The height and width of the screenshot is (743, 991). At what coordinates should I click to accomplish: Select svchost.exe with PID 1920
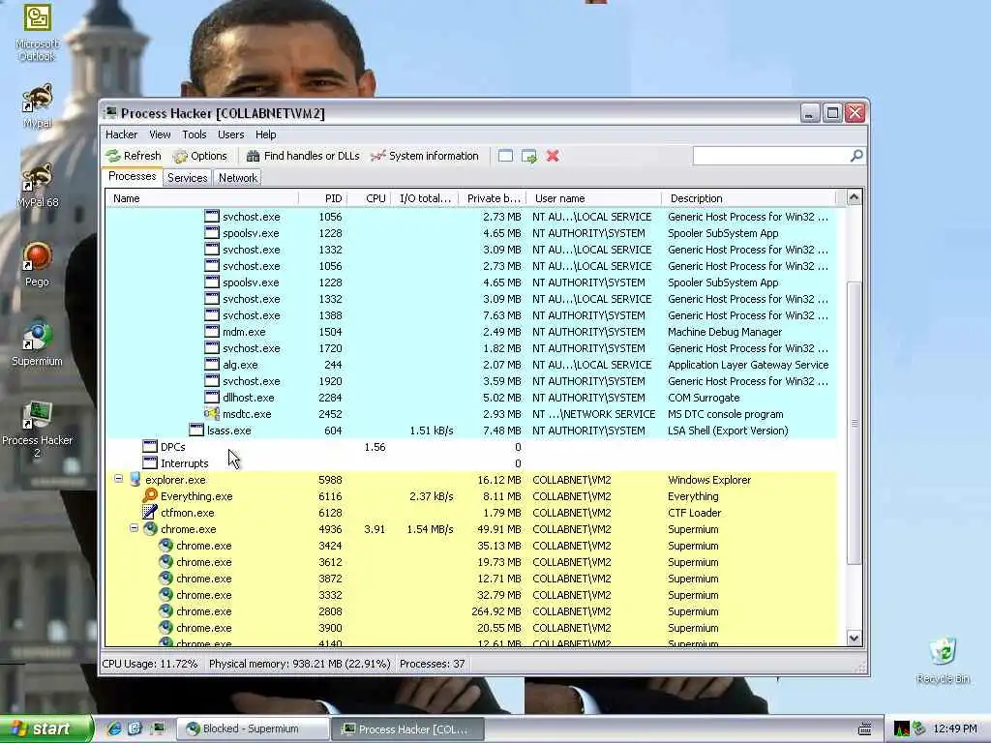coord(471,381)
